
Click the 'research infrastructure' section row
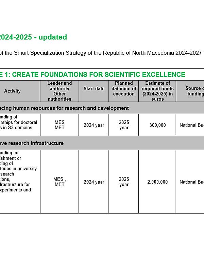pyautogui.click(x=102, y=143)
